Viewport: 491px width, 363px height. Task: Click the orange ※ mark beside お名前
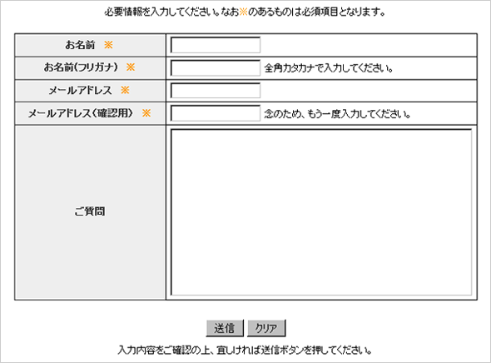click(x=108, y=45)
